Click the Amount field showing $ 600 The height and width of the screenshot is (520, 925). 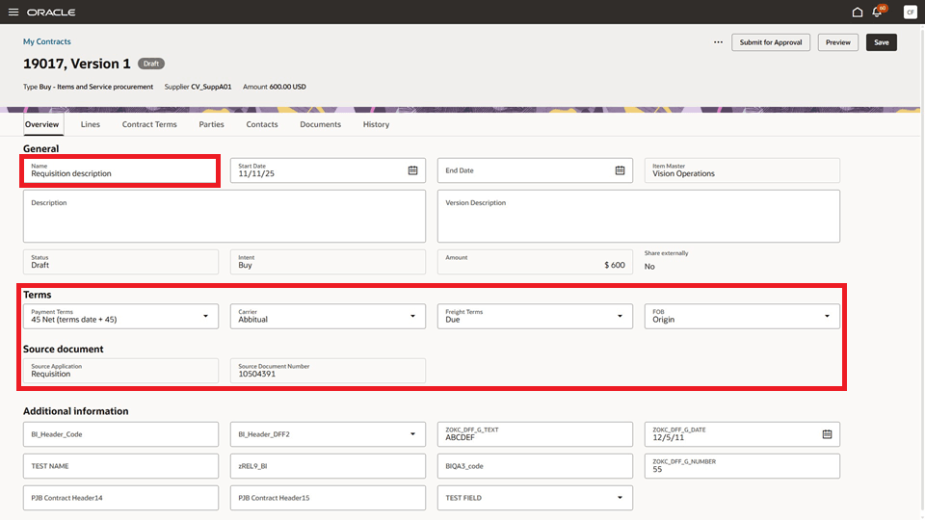pos(535,262)
